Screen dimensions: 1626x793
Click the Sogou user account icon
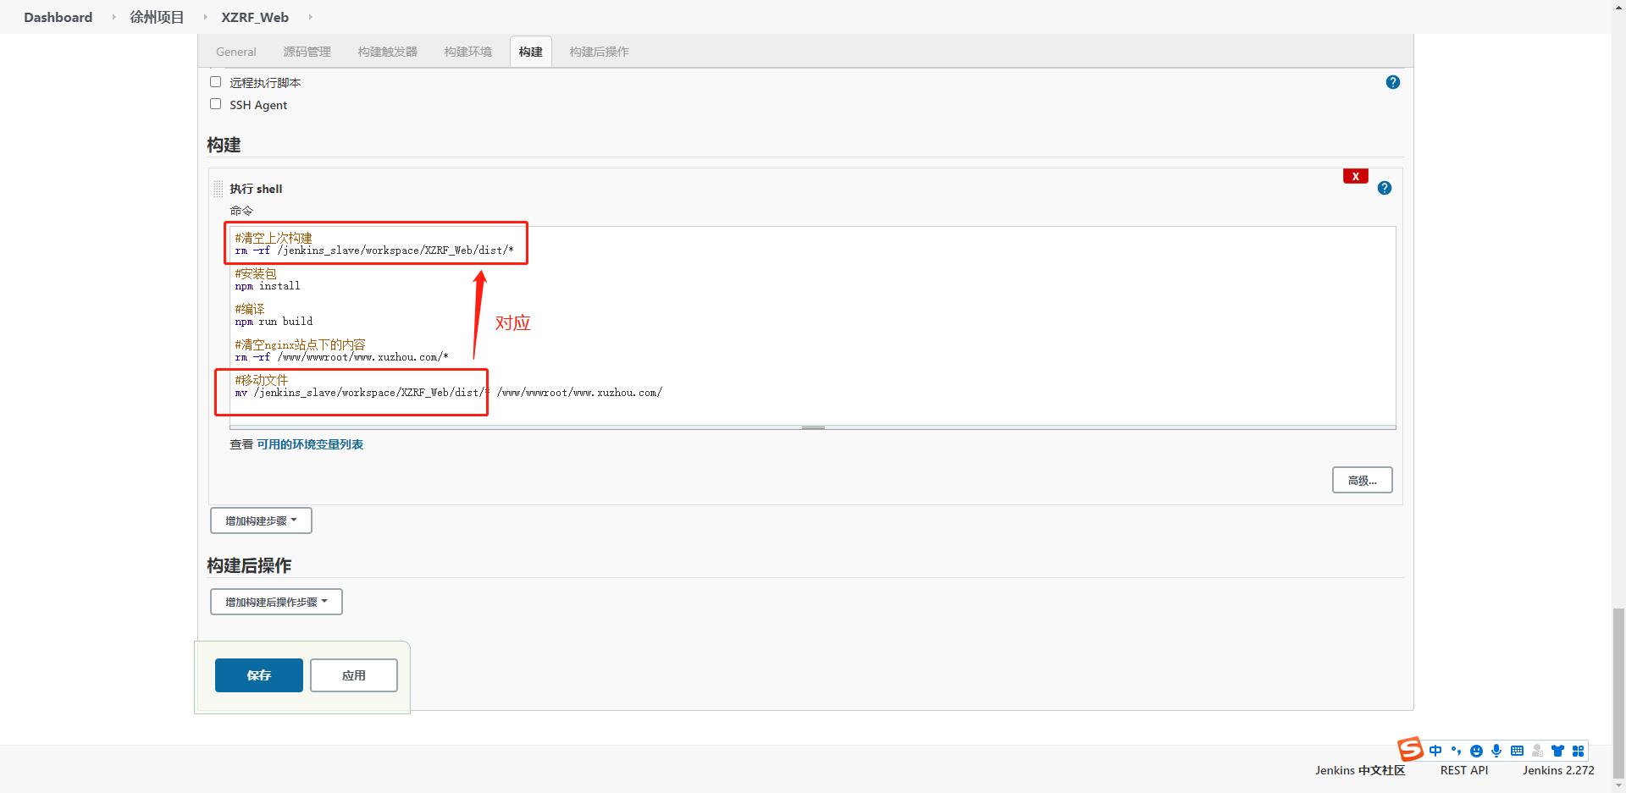click(x=1537, y=751)
